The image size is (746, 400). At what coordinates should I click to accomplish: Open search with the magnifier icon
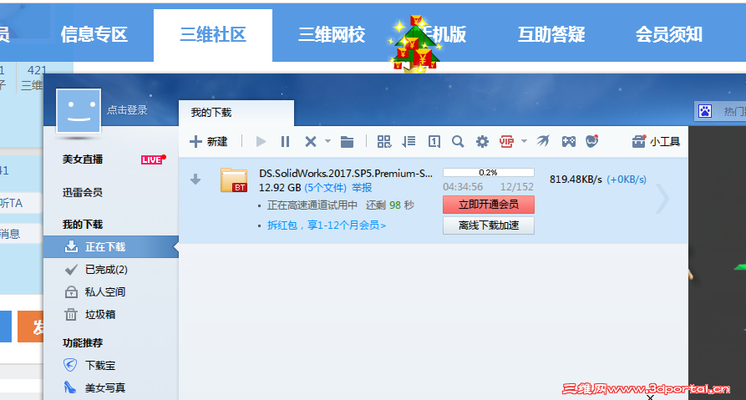(x=458, y=141)
